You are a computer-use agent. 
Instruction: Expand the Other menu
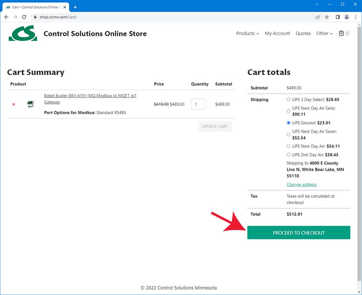pos(324,33)
